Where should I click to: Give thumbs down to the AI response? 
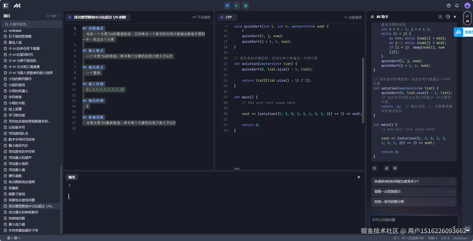pos(395,168)
